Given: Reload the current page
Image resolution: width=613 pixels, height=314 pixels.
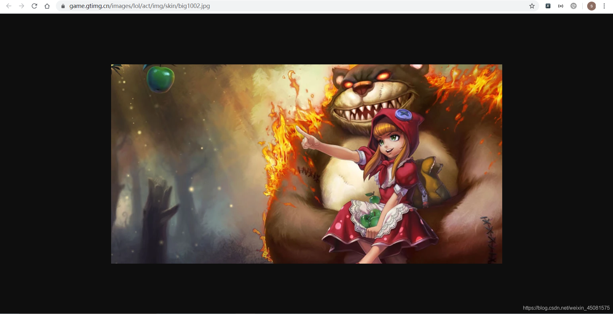Looking at the screenshot, I should [34, 6].
